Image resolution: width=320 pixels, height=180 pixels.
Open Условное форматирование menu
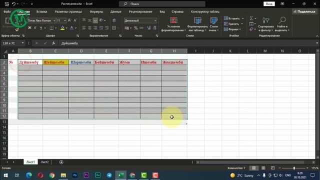173,24
